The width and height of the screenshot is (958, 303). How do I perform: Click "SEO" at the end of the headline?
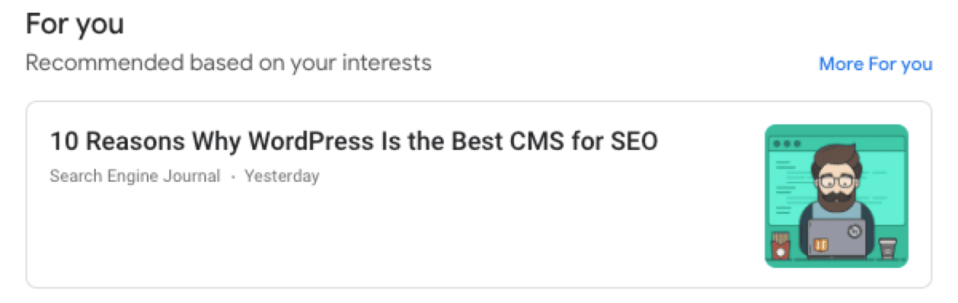tap(632, 141)
